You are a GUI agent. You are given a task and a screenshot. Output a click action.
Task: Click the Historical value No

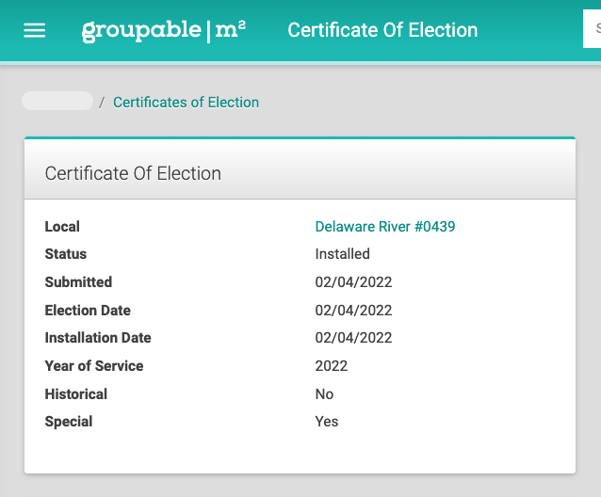click(x=324, y=394)
